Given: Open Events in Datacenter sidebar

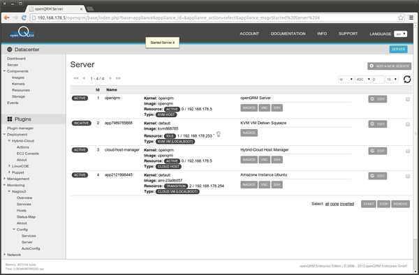Looking at the screenshot, I should (x=13, y=103).
